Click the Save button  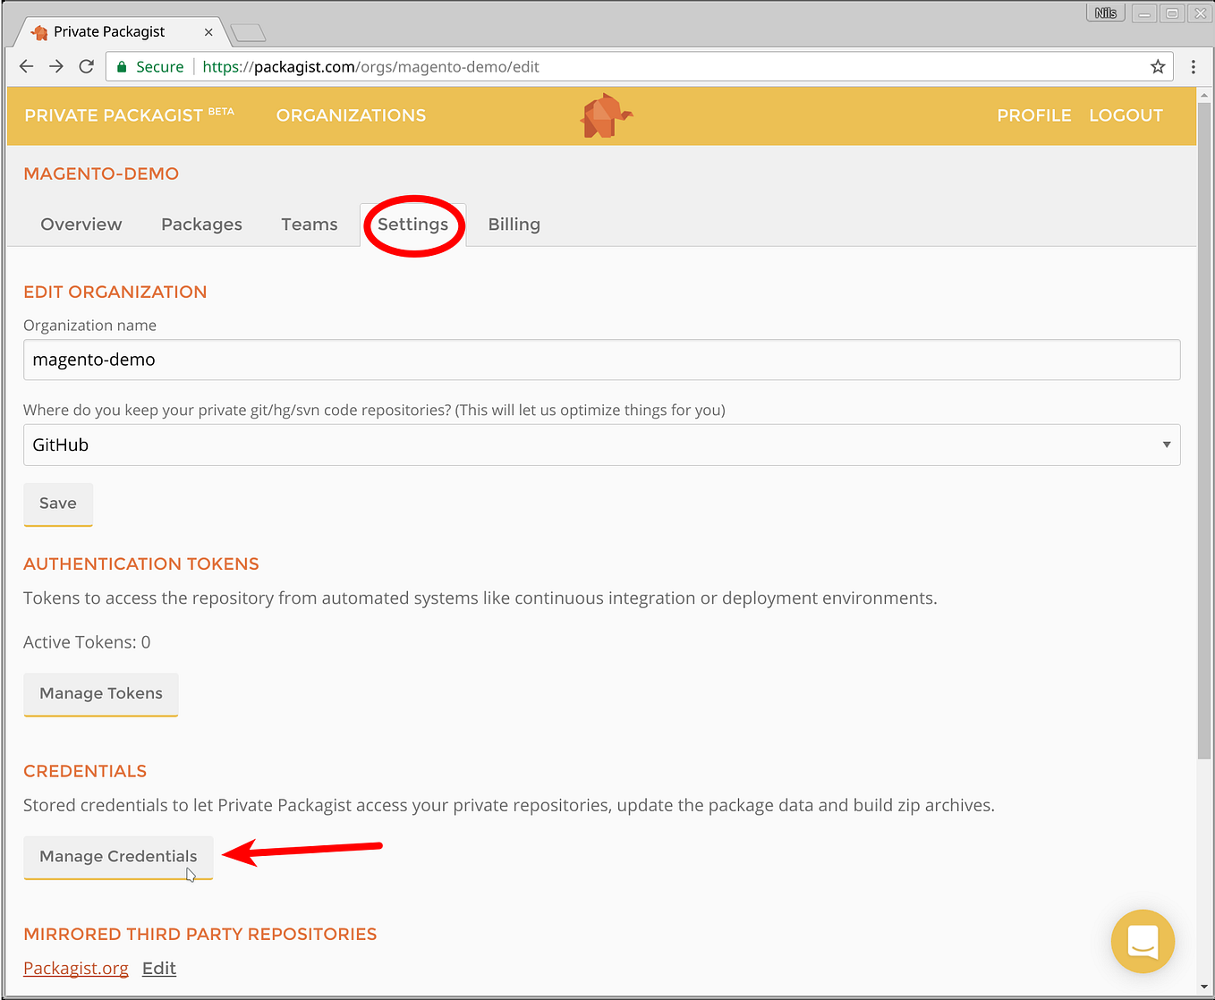57,503
